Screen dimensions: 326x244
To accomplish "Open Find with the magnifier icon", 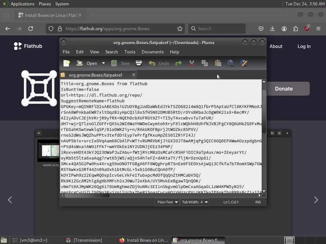I will click(230, 63).
